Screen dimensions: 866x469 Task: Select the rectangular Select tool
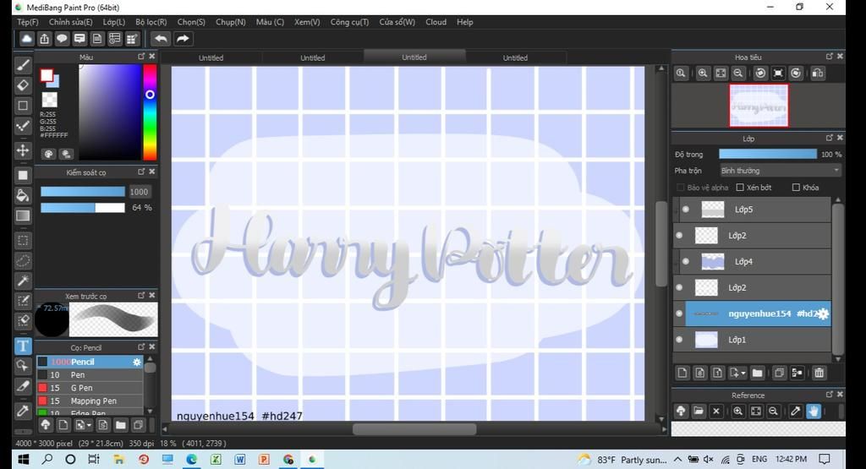pyautogui.click(x=23, y=241)
